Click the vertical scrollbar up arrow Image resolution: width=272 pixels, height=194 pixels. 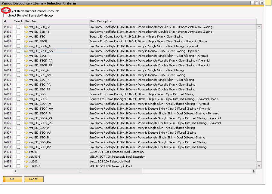[x=259, y=27]
